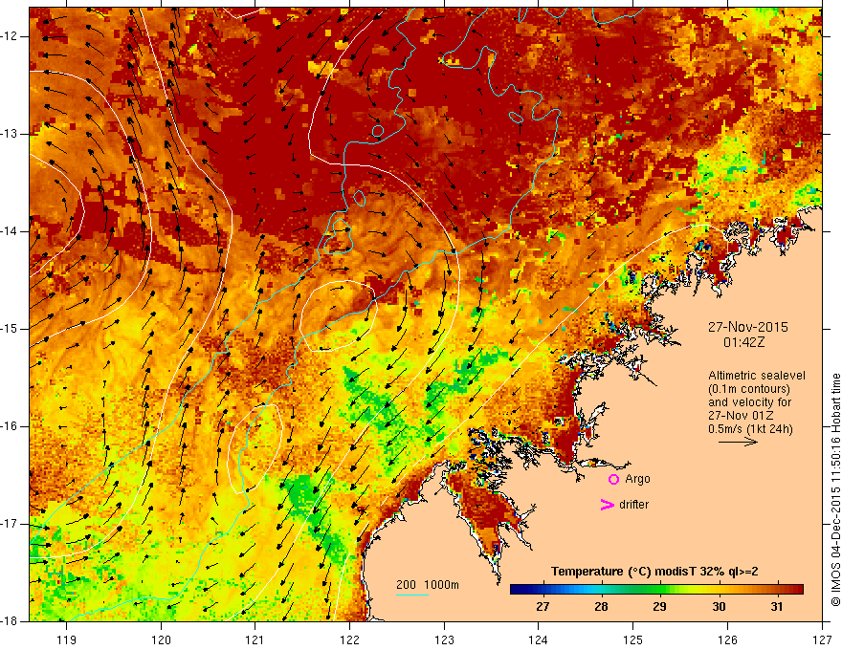
Task: Click the latitude axis label '-17'
Action: pyautogui.click(x=10, y=524)
